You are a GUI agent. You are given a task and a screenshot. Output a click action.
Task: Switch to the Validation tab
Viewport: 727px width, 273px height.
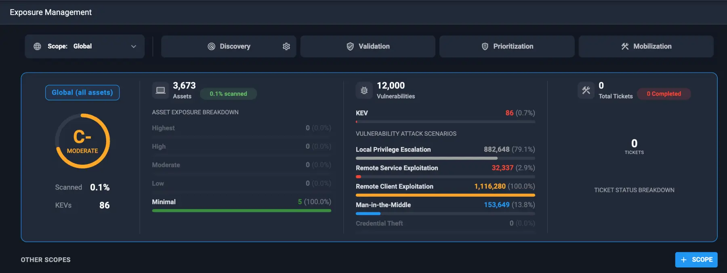pos(368,46)
